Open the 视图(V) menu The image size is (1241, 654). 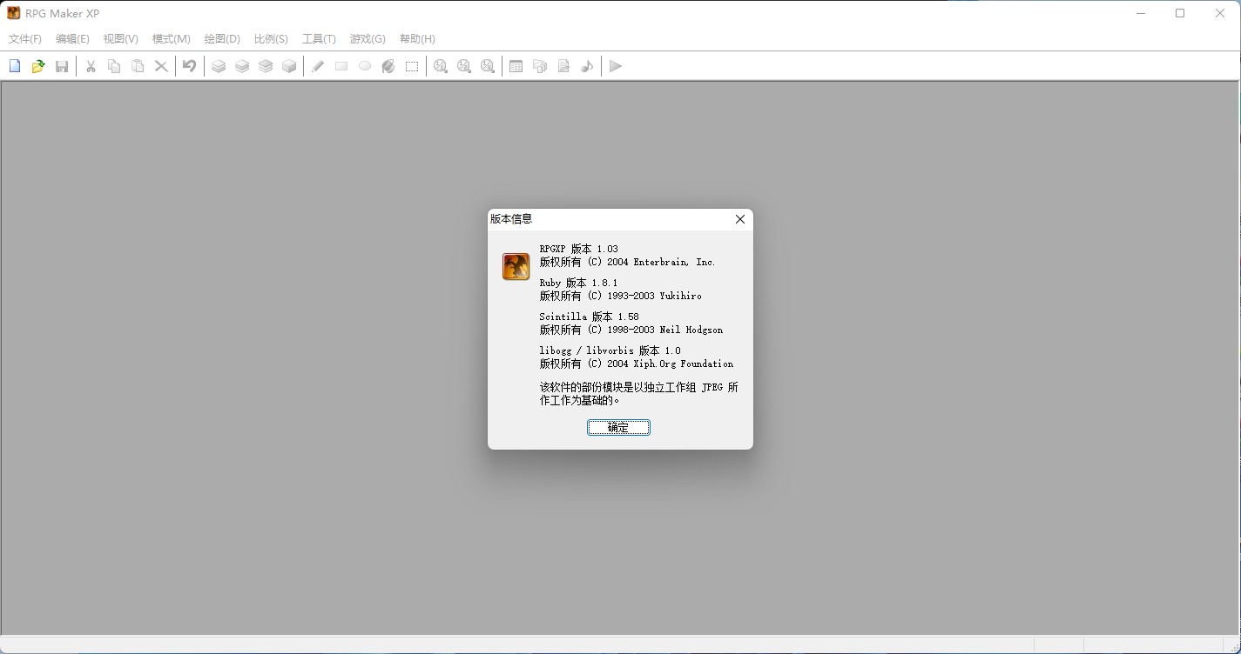click(120, 39)
